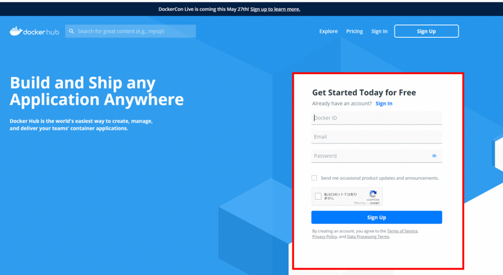The image size is (503, 275).
Task: Open the Explore menu item
Action: [328, 31]
